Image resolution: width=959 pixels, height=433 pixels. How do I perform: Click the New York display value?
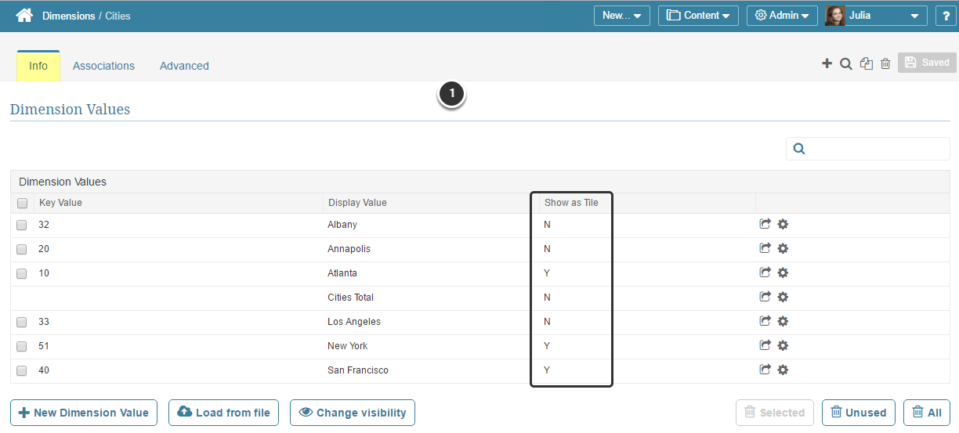coord(347,346)
